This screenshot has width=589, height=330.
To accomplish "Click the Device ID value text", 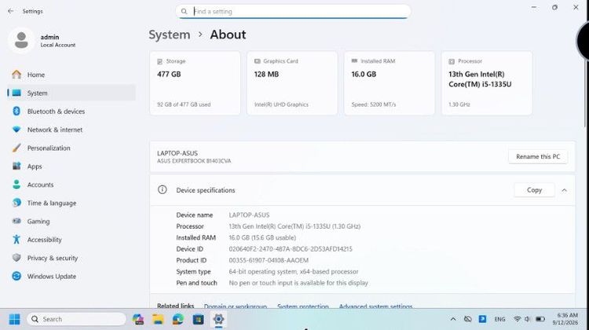I will (x=291, y=249).
